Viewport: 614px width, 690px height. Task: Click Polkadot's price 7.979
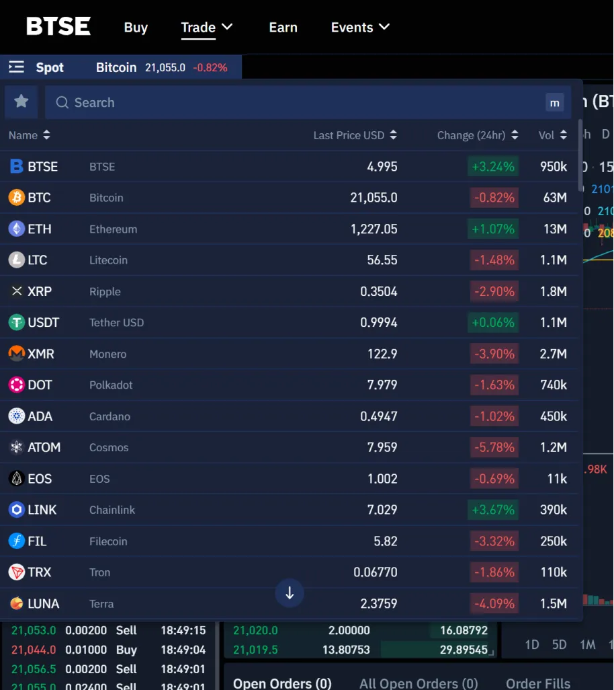click(x=382, y=385)
